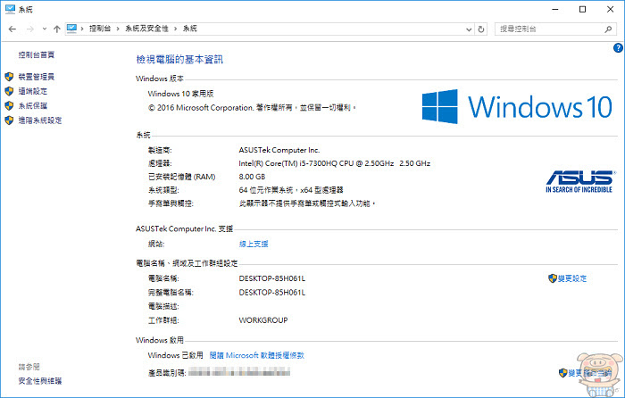Expand chevron after 控制台 breadcrumb

(x=118, y=29)
